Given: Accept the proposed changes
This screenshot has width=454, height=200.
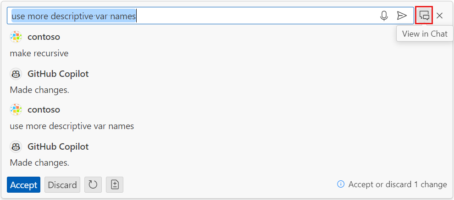Looking at the screenshot, I should [x=23, y=185].
